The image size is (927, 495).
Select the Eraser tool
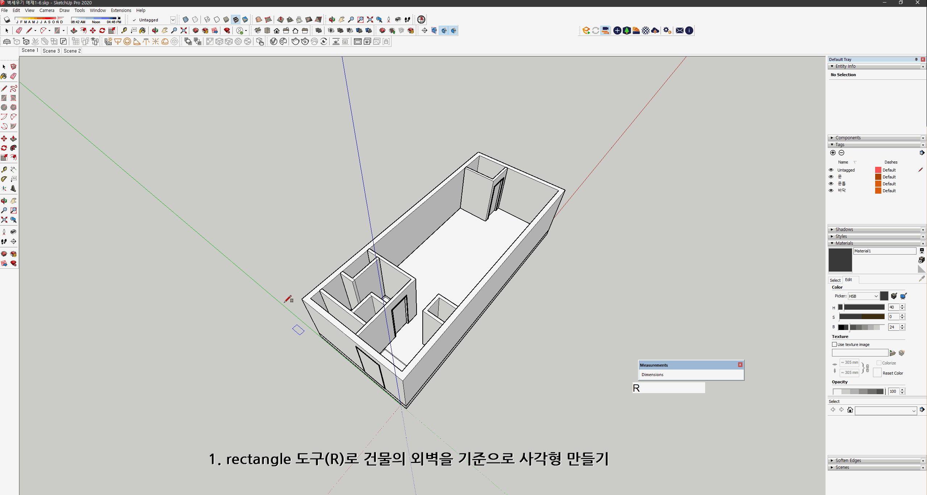coord(13,76)
